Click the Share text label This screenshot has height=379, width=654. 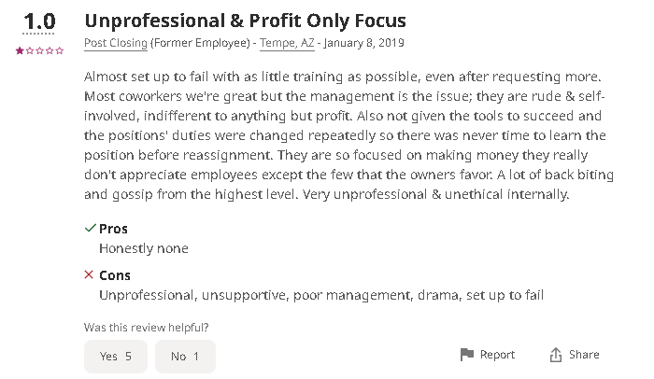point(584,355)
